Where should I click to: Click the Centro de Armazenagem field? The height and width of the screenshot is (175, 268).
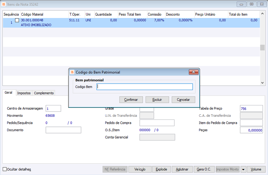click(x=53, y=109)
